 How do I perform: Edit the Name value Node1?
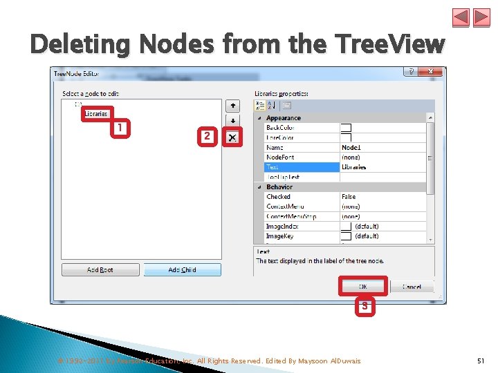382,148
